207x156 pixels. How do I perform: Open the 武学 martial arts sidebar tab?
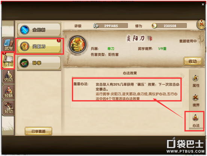tap(9, 45)
